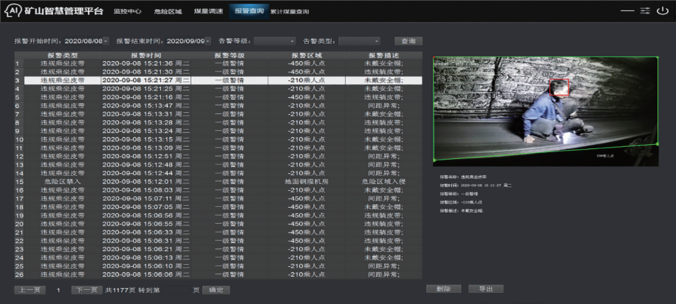The width and height of the screenshot is (676, 304).
Task: Click the power/logout icon
Action: click(x=662, y=11)
